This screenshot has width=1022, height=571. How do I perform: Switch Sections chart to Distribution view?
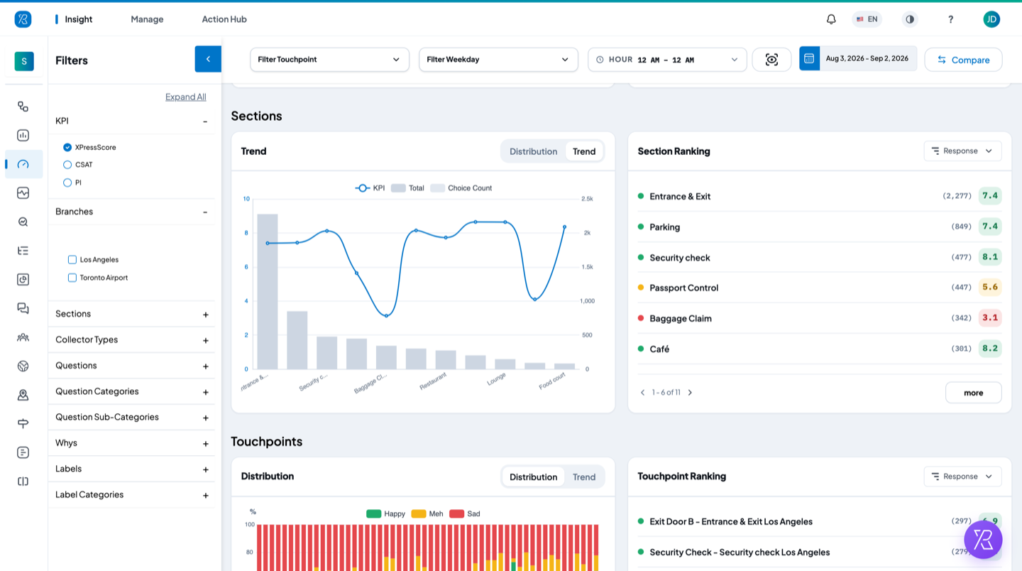[x=533, y=151]
